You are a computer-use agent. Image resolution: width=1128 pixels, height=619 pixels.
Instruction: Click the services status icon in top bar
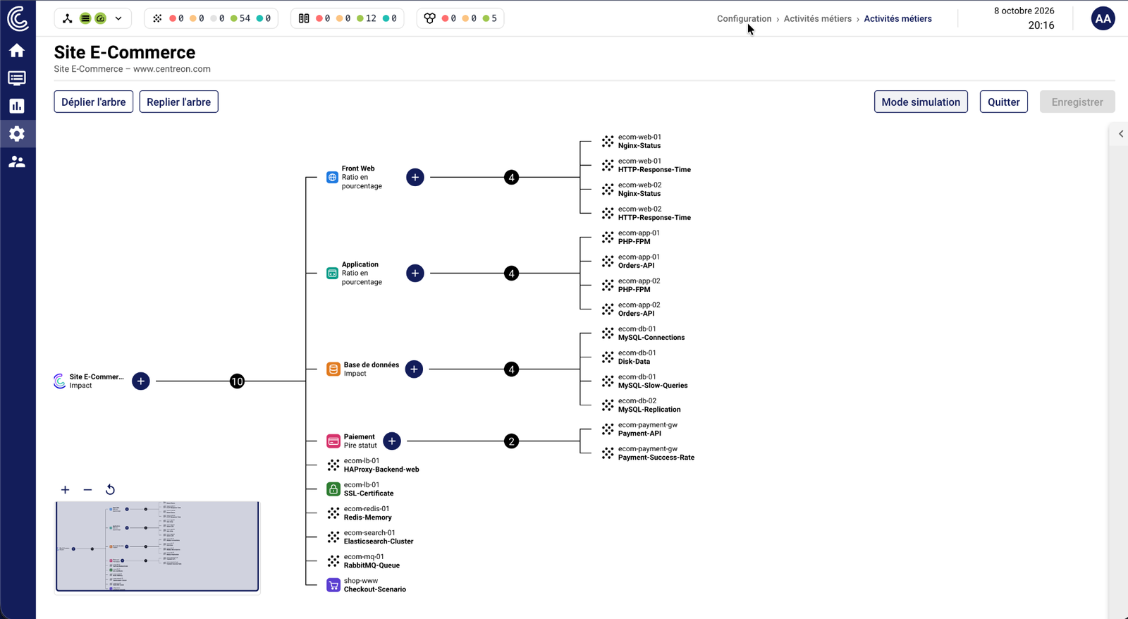click(x=157, y=18)
